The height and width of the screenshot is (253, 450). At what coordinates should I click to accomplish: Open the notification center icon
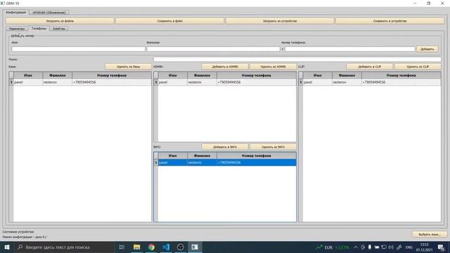point(441,247)
